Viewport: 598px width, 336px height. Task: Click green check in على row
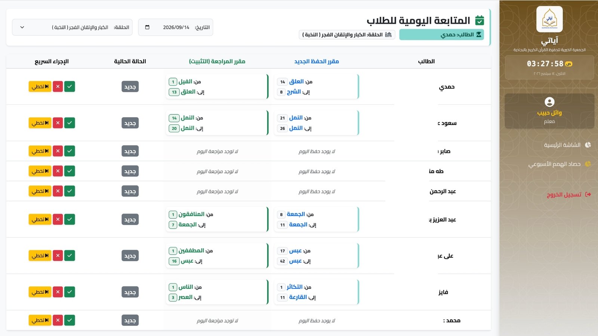point(70,255)
